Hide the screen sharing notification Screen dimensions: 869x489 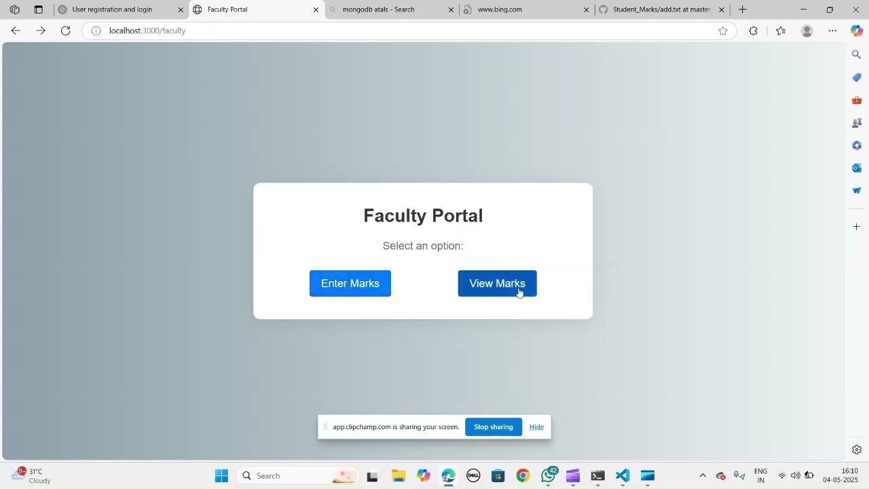pos(536,427)
